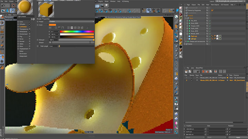
Task: Click the picture viewer render icon
Action: [3, 11]
